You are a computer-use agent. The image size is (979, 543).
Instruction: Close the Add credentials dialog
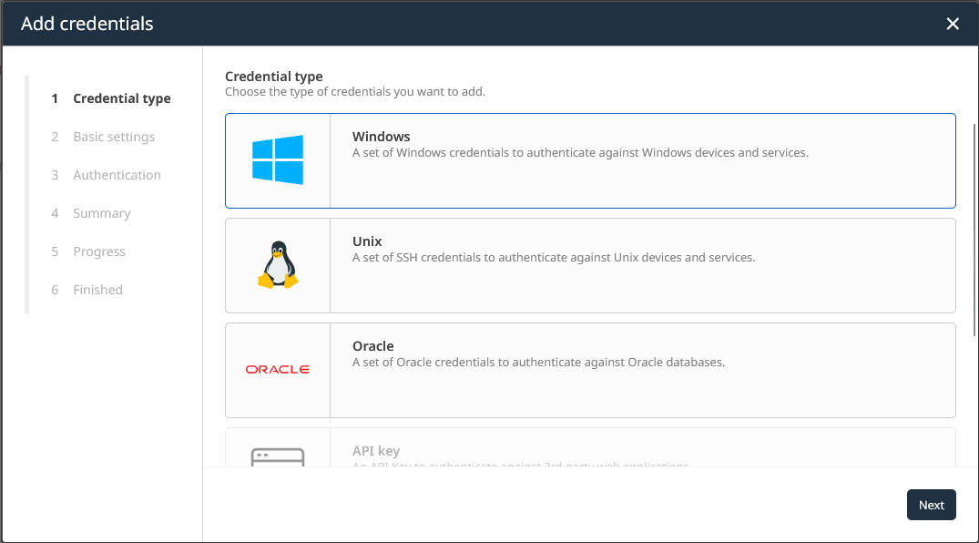tap(953, 24)
